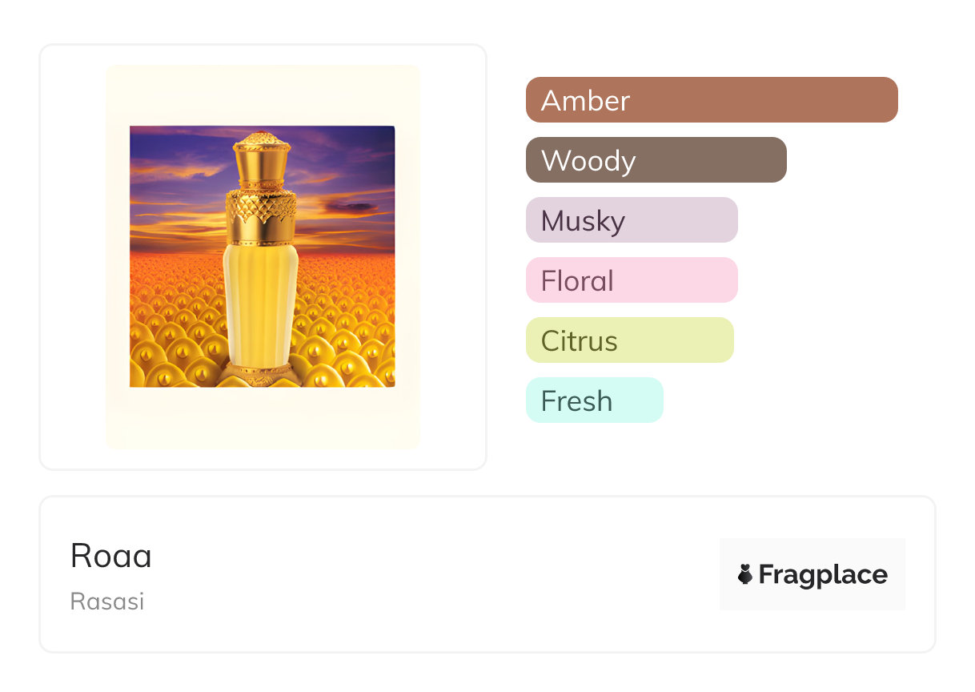Click the golden cap of the perfume bottle
This screenshot has height=692, width=975.
coord(262,160)
